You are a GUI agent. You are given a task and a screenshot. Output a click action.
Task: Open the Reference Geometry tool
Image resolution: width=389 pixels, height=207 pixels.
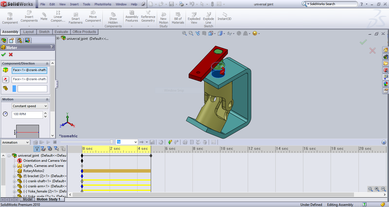click(x=148, y=16)
